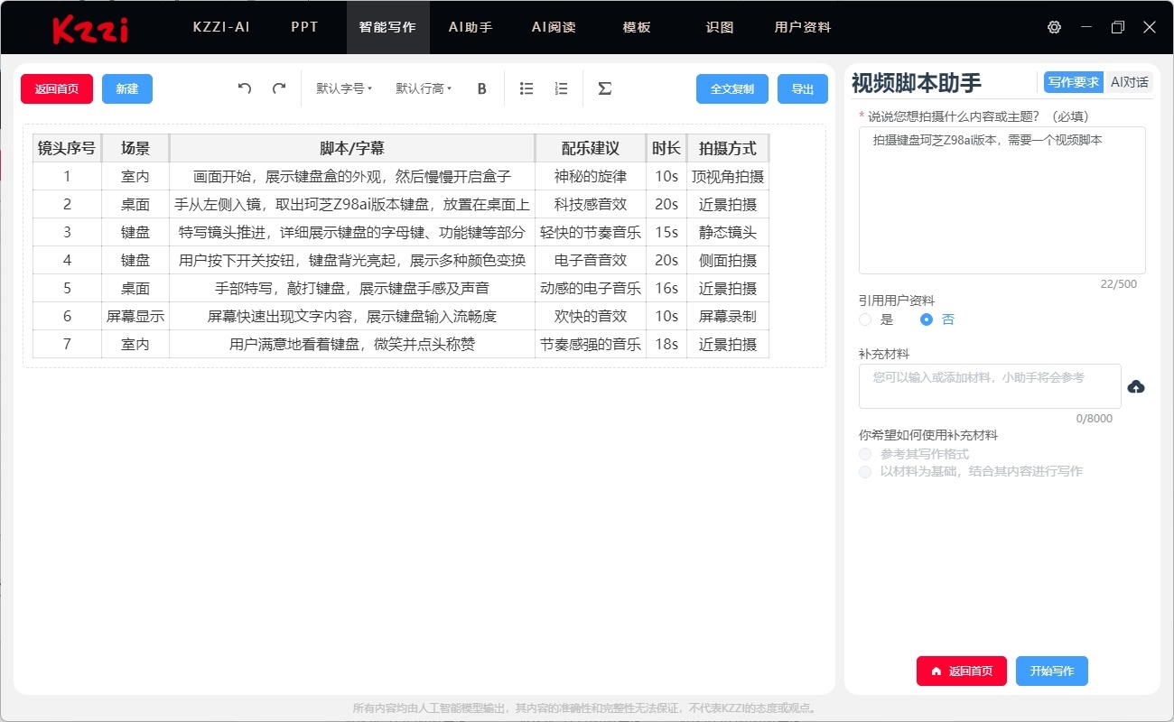The width and height of the screenshot is (1174, 722).
Task: Click the 时长 column header
Action: [666, 148]
